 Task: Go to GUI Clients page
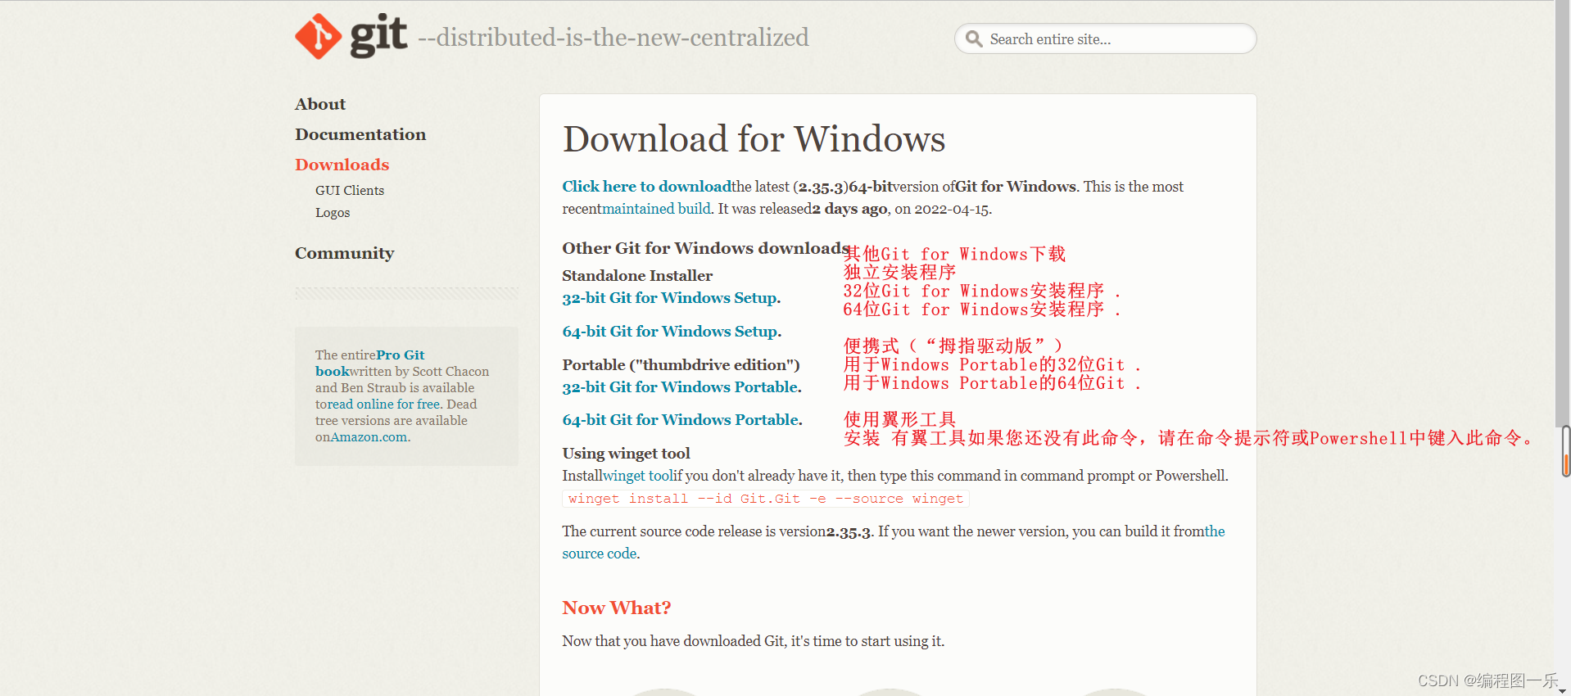[350, 190]
